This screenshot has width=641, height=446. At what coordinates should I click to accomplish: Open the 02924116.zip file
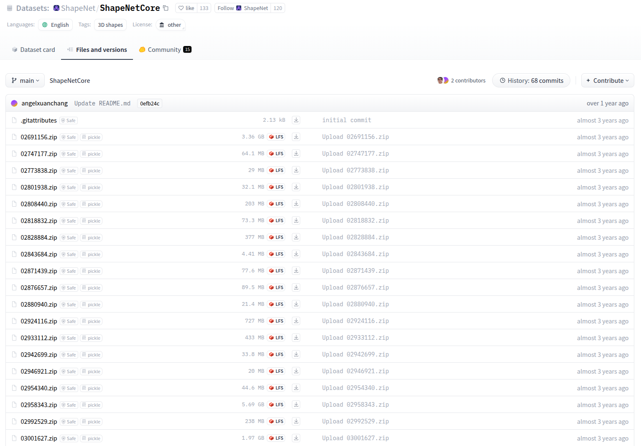39,321
